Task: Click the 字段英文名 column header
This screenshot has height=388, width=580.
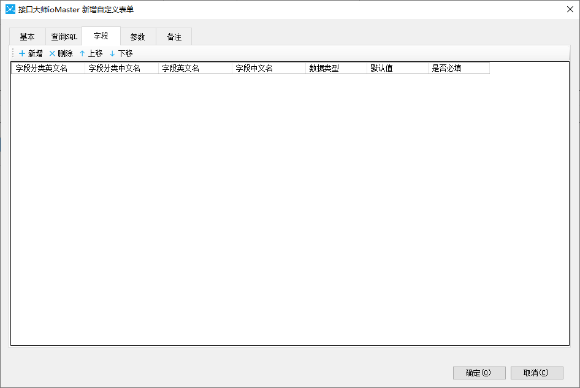Action: click(195, 69)
